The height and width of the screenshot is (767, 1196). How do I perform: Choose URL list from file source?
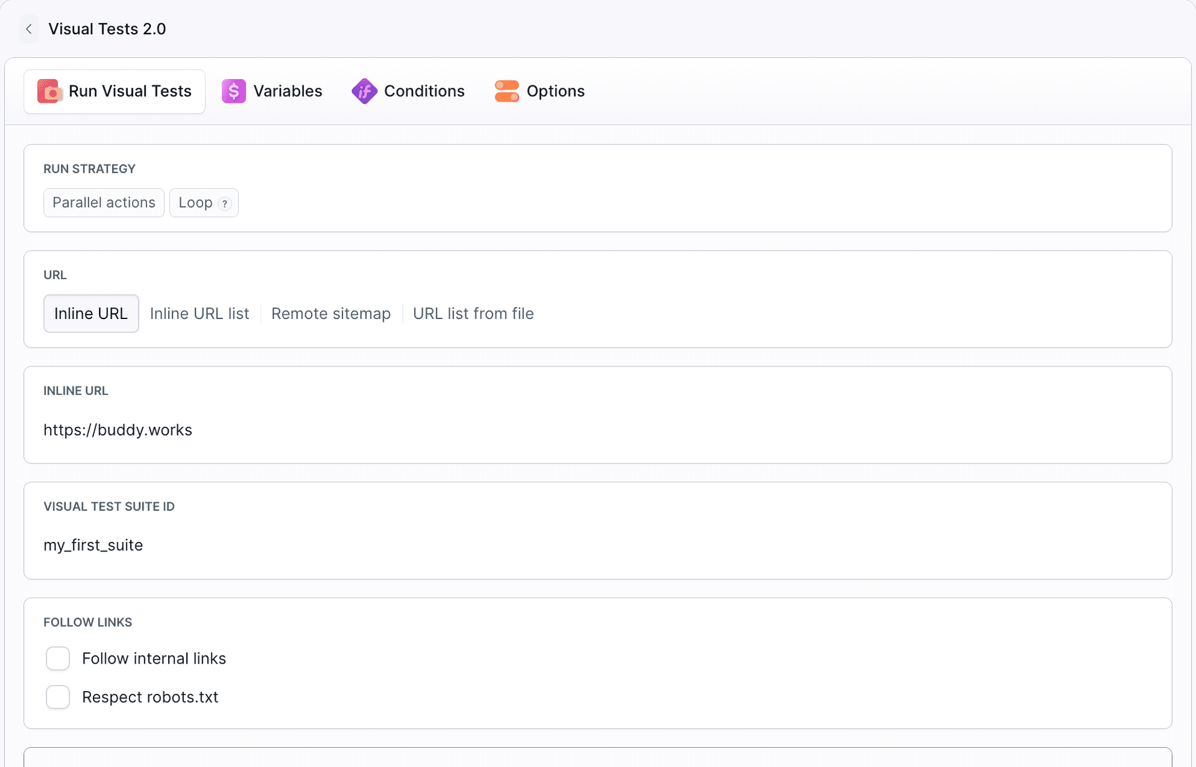click(473, 313)
